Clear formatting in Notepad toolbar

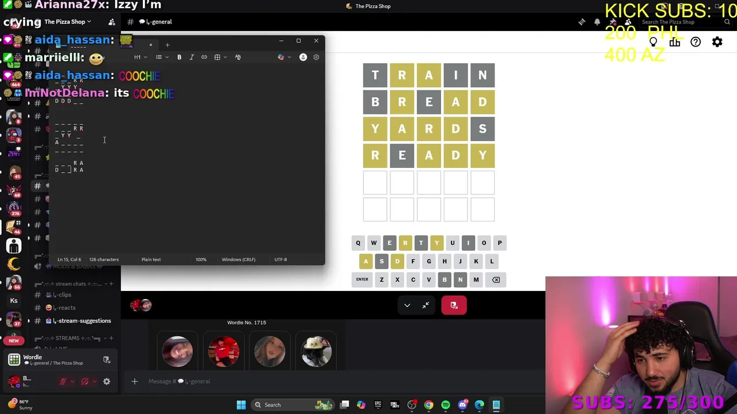(238, 57)
